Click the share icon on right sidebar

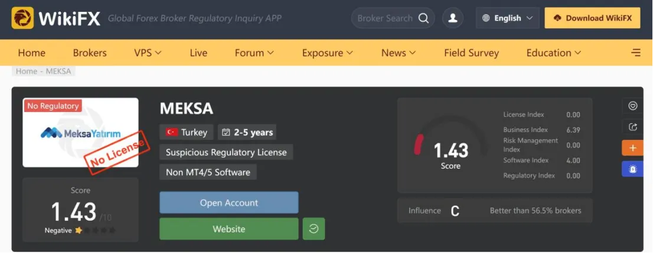632,127
